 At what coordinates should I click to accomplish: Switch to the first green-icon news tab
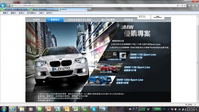click(15, 9)
